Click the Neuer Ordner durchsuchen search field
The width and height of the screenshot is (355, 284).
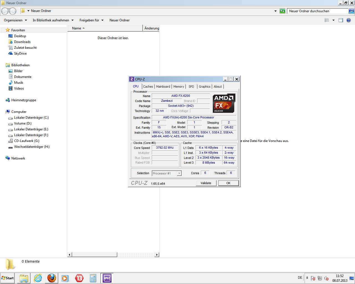pos(318,11)
